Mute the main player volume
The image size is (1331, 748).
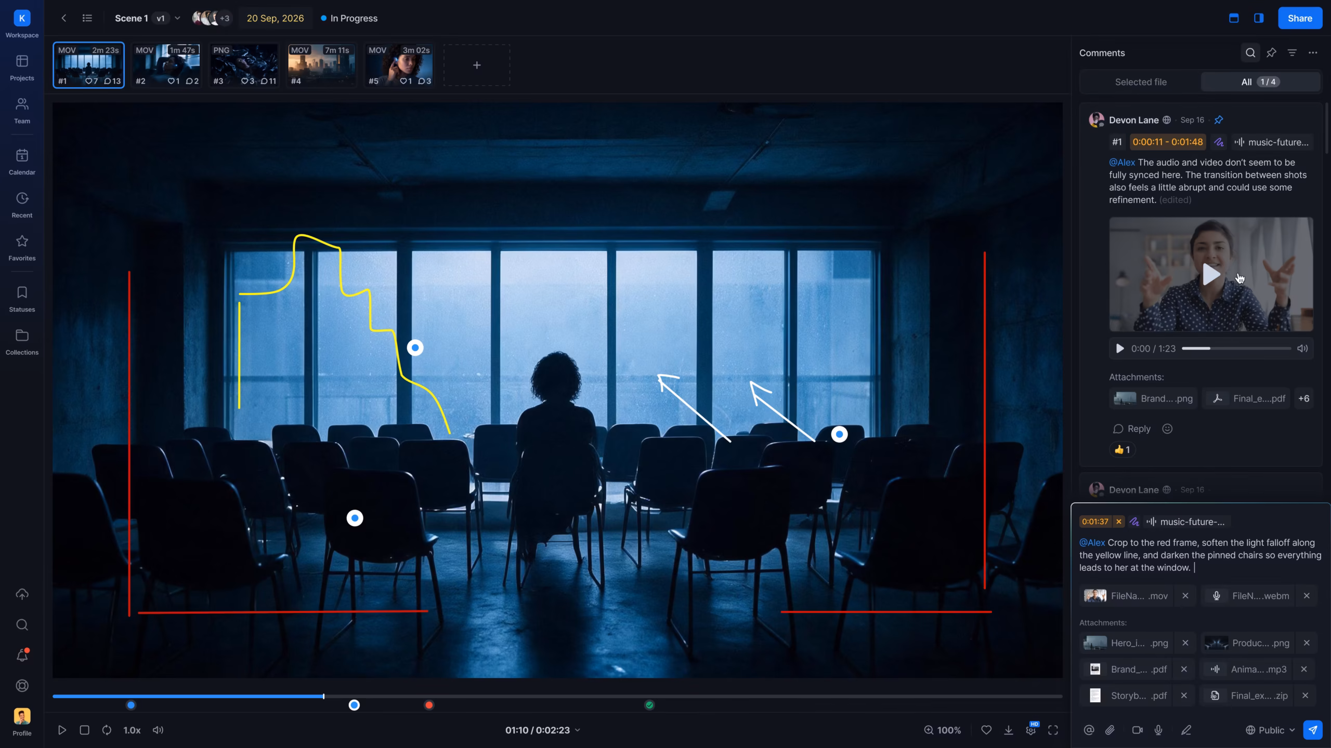click(158, 730)
